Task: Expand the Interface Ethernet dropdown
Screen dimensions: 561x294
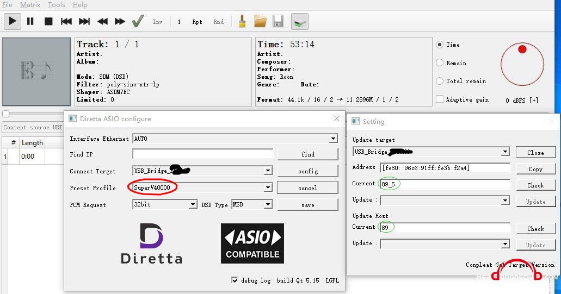Action: pos(333,138)
